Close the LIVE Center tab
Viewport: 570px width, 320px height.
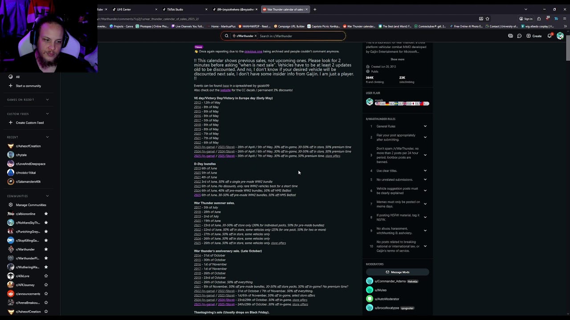pos(156,9)
